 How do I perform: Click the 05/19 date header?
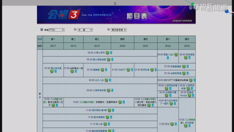pos(97,46)
